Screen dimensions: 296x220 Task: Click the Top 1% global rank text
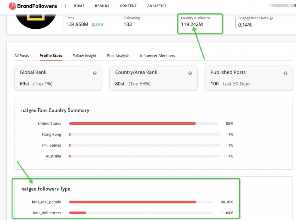(43, 84)
